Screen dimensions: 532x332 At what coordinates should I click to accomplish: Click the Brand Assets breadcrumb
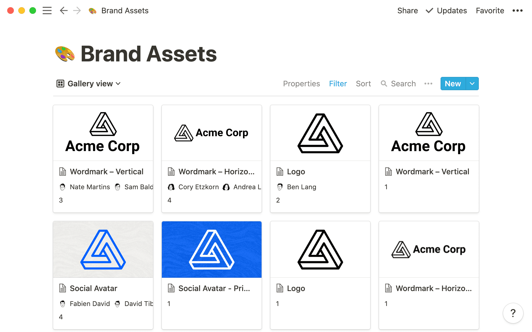125,11
